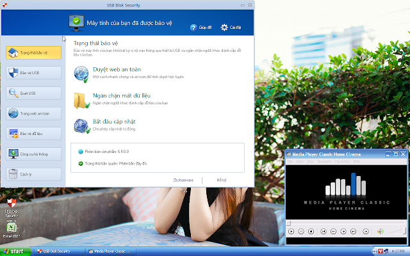Click Skip to previous in Media Player Classic
Screen dimensions: 410x256
coord(324,232)
